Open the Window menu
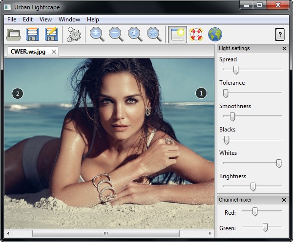293x242 pixels. (x=69, y=19)
